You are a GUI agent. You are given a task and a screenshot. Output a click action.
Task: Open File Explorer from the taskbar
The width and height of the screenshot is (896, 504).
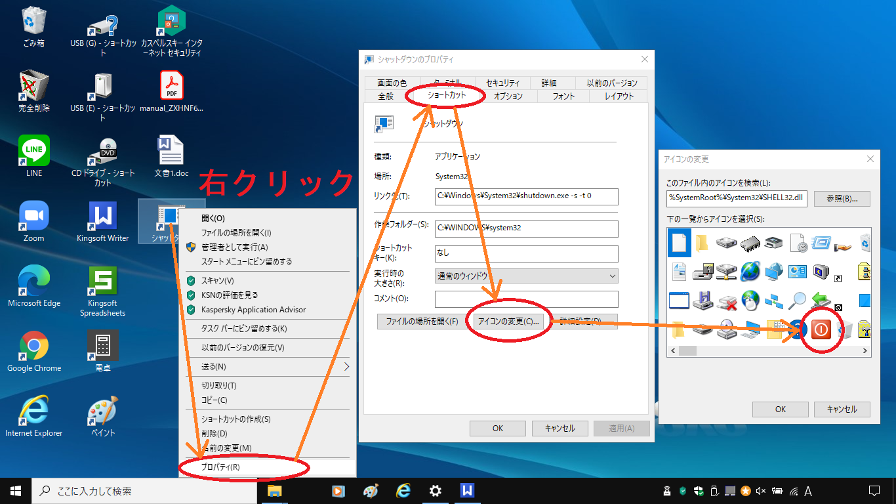point(275,490)
